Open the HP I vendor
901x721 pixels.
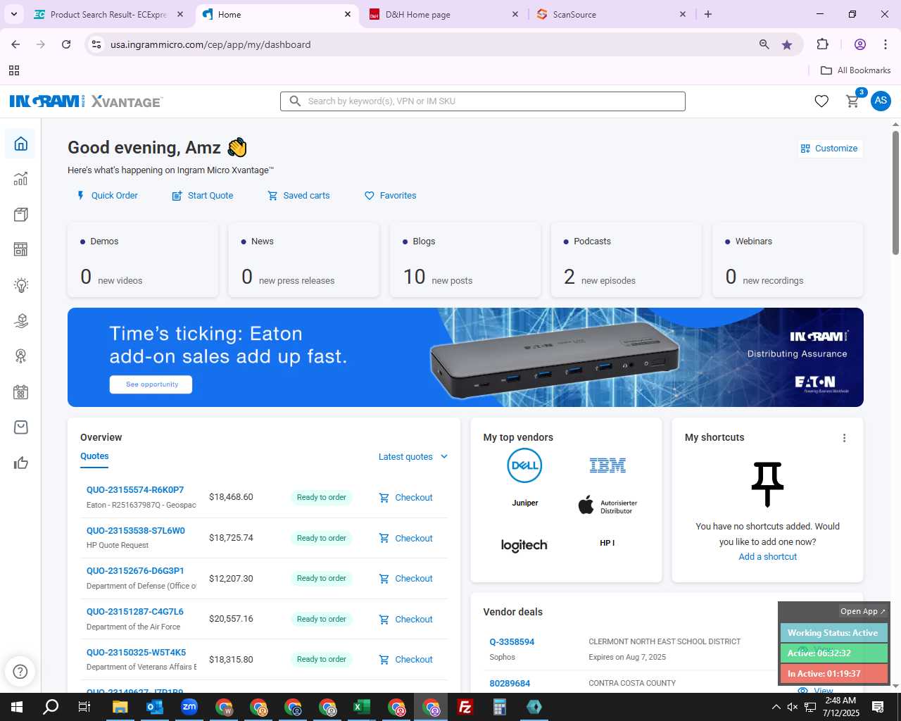click(x=607, y=544)
